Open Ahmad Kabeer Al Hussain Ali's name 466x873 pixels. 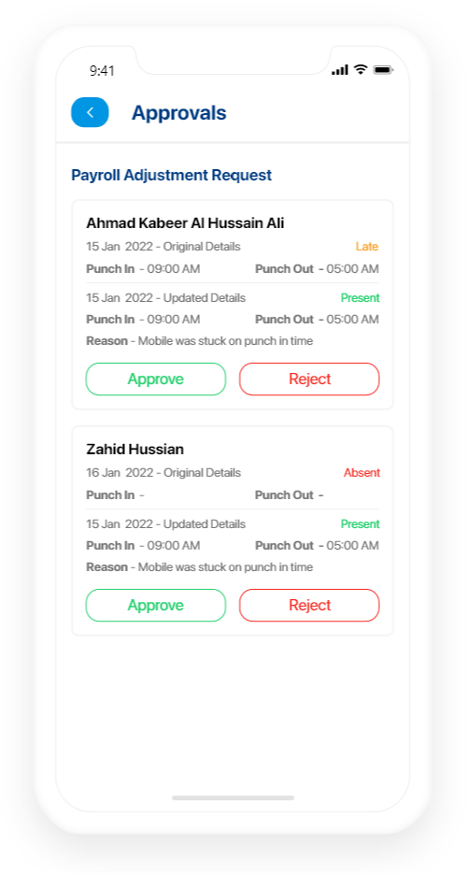185,223
